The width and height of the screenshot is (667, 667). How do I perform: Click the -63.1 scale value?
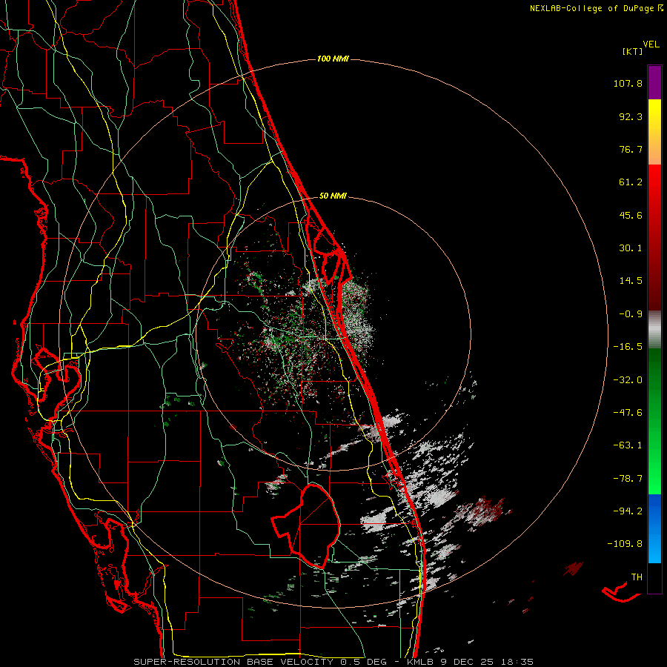click(628, 445)
